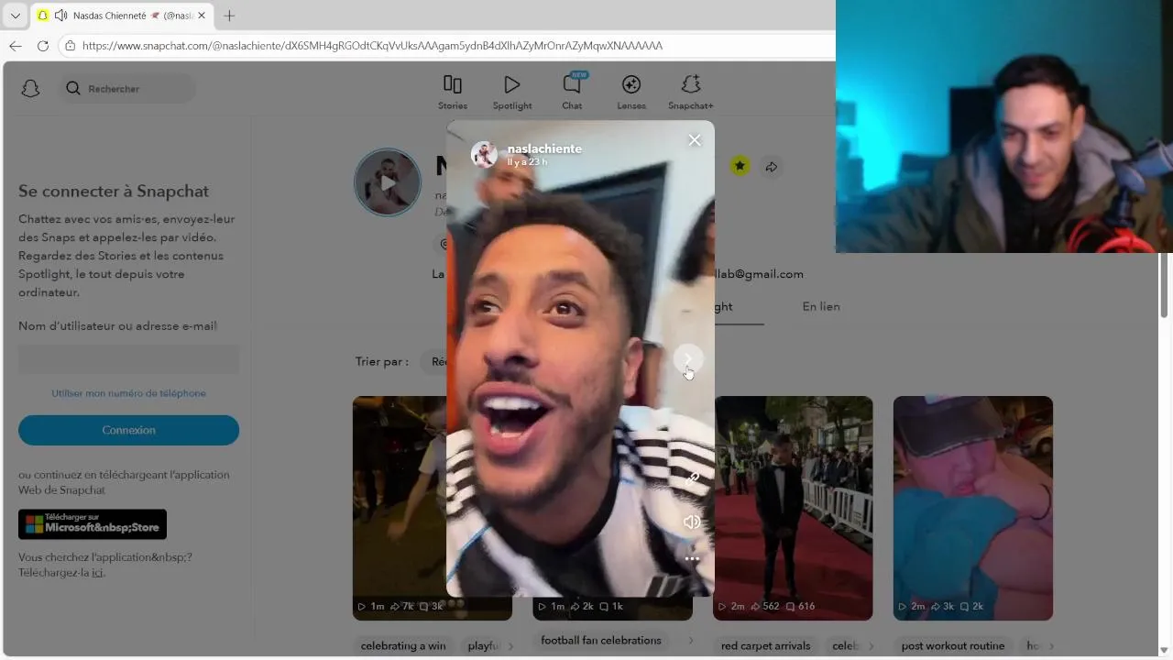Follow the 'ici' download link
This screenshot has width=1173, height=660.
[97, 573]
